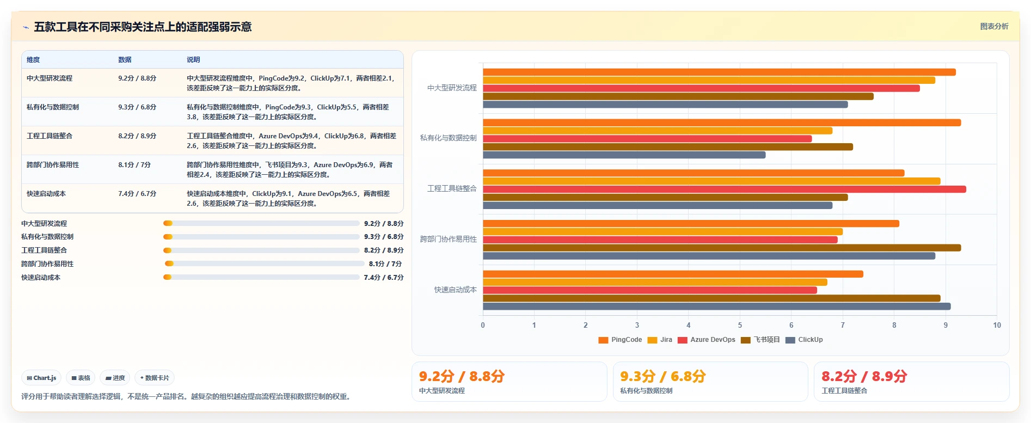
Task: Select the 进度 chip
Action: click(115, 378)
